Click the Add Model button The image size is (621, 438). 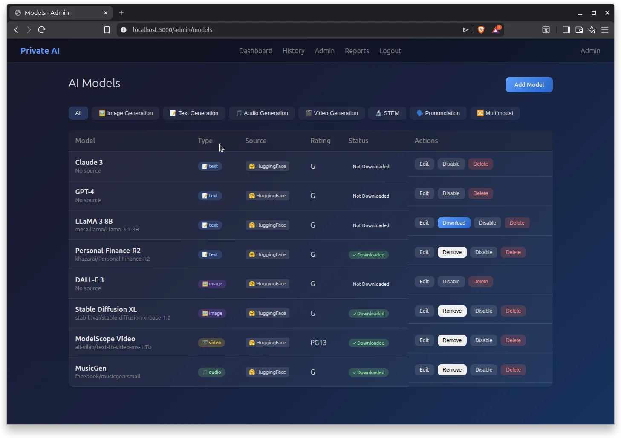click(x=529, y=85)
